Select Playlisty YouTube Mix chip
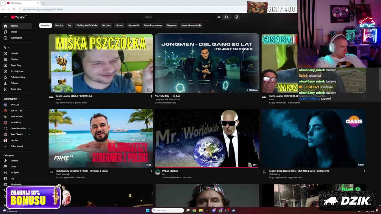Image resolution: width=381 pixels, height=214 pixels. point(87,25)
